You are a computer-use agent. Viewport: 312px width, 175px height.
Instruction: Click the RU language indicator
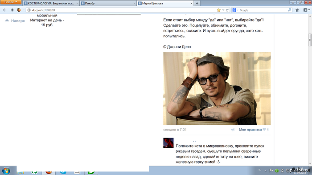[x=259, y=170]
